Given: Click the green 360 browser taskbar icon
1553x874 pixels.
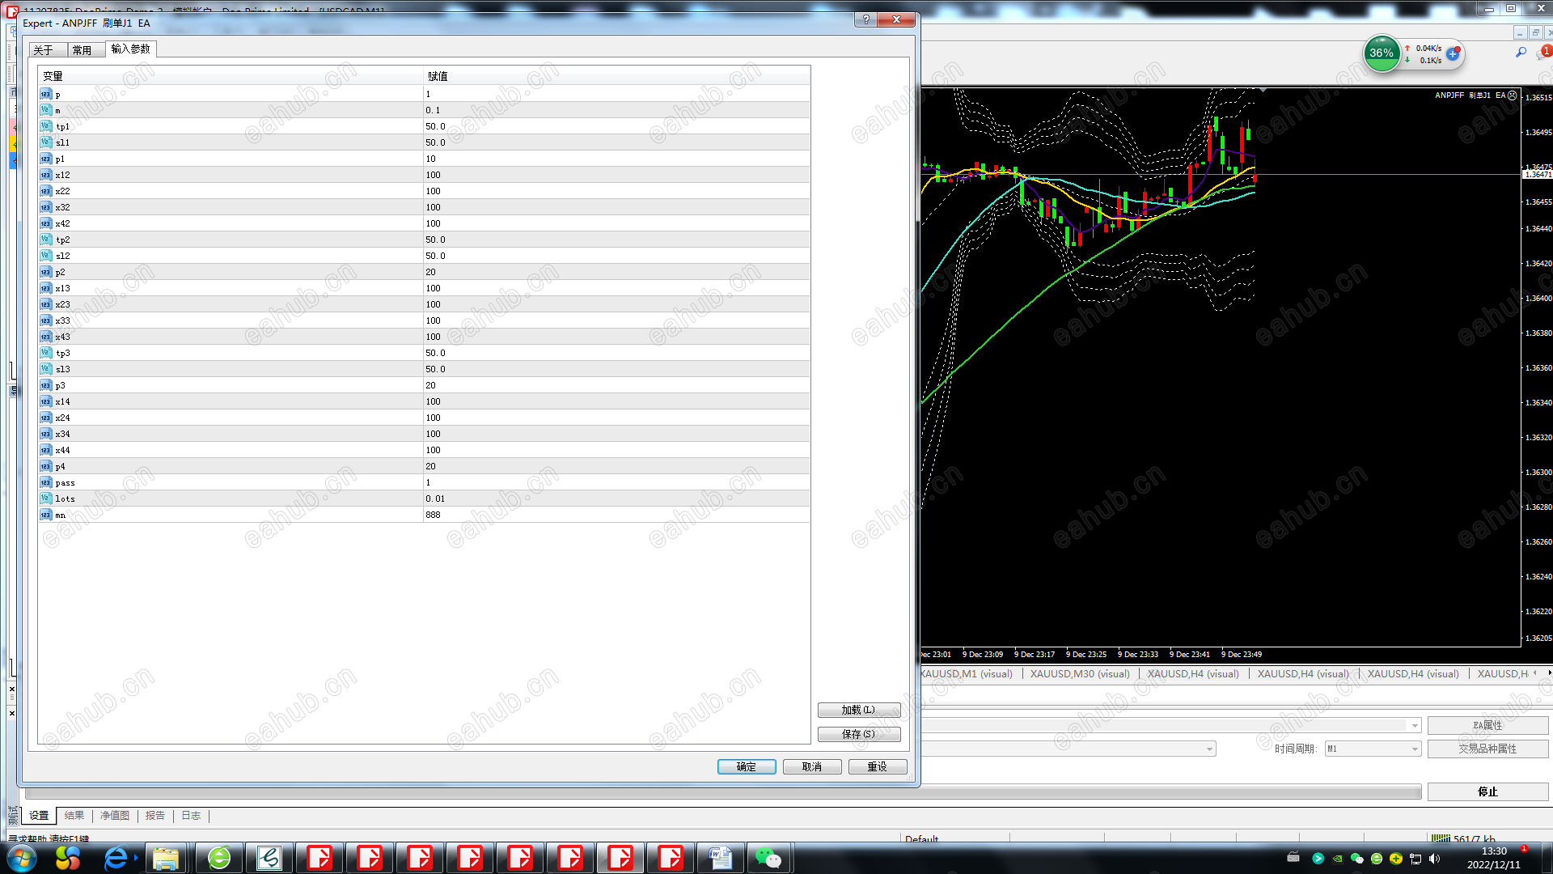Looking at the screenshot, I should click(219, 858).
